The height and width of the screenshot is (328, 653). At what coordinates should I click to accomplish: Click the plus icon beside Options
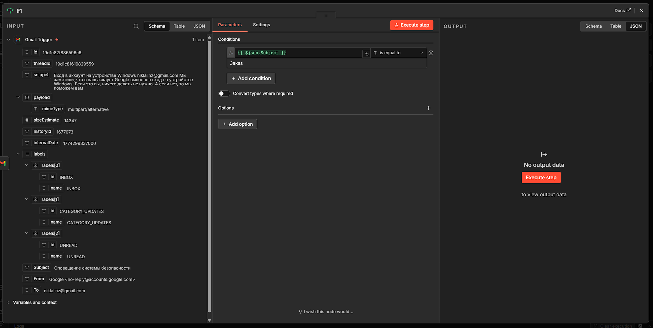tap(428, 108)
